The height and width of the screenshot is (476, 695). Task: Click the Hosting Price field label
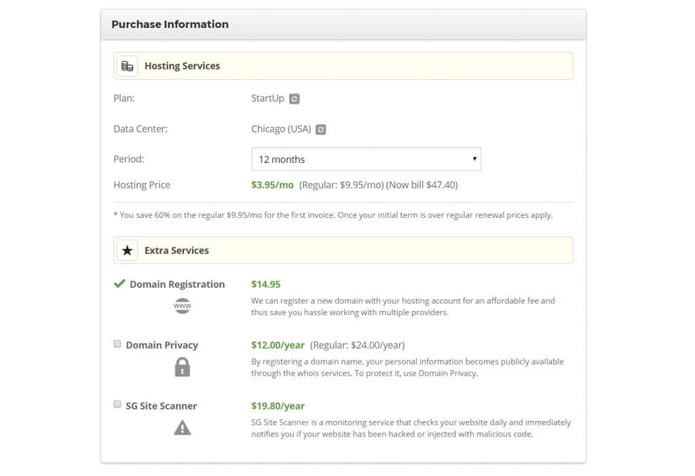(142, 185)
